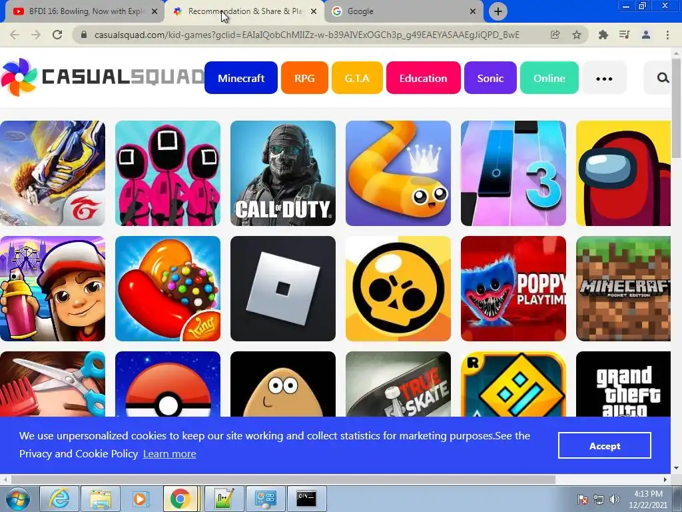
Task: Switch to the Google tab
Action: pos(404,11)
